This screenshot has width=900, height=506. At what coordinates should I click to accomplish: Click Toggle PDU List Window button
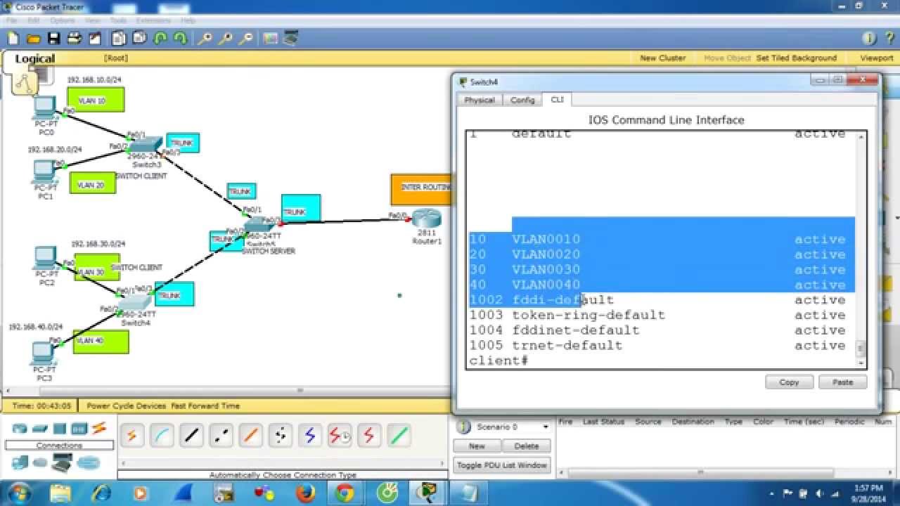pos(502,465)
